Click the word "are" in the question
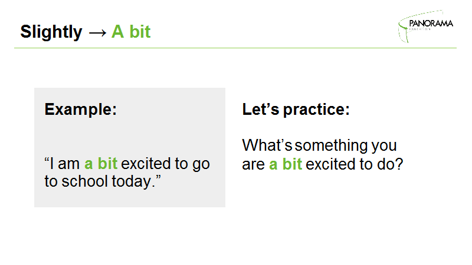 coord(253,165)
